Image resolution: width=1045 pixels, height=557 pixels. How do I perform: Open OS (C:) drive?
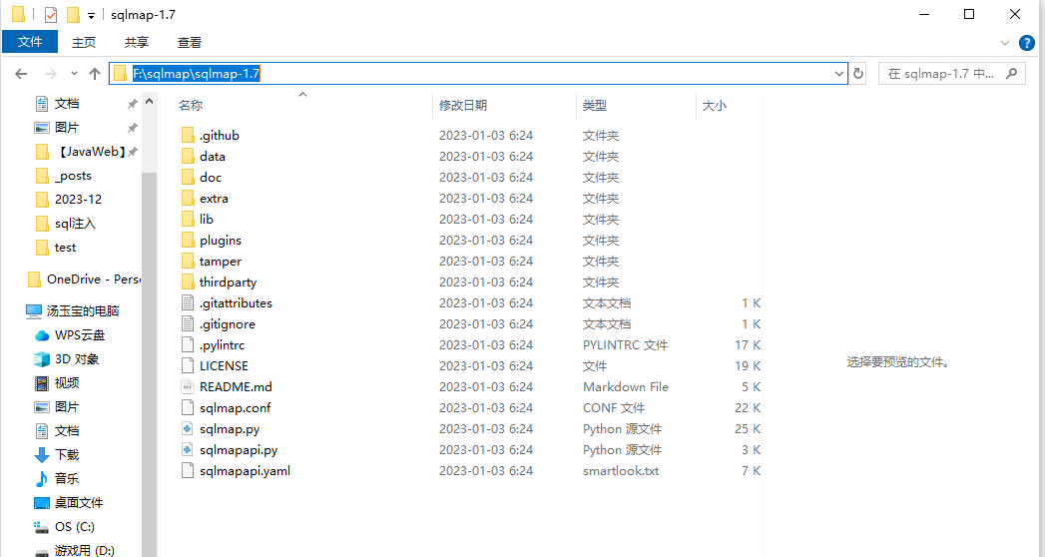click(x=75, y=527)
